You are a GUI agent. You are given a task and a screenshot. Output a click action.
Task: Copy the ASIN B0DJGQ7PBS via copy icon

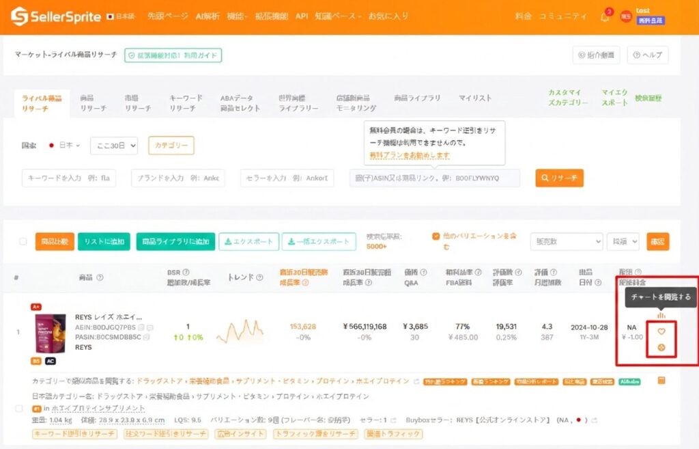[x=140, y=327]
